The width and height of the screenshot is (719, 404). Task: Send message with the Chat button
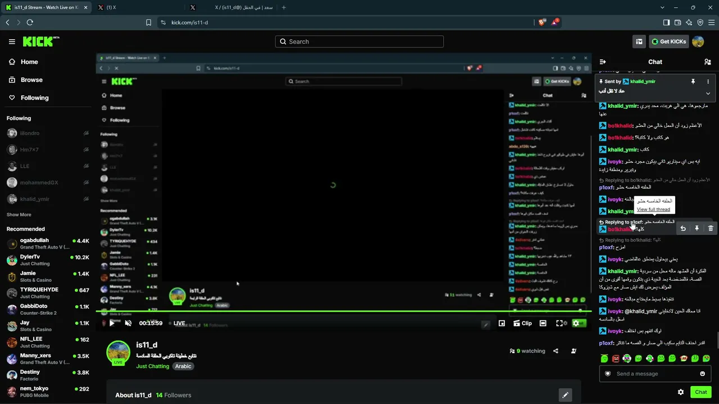coord(701,392)
